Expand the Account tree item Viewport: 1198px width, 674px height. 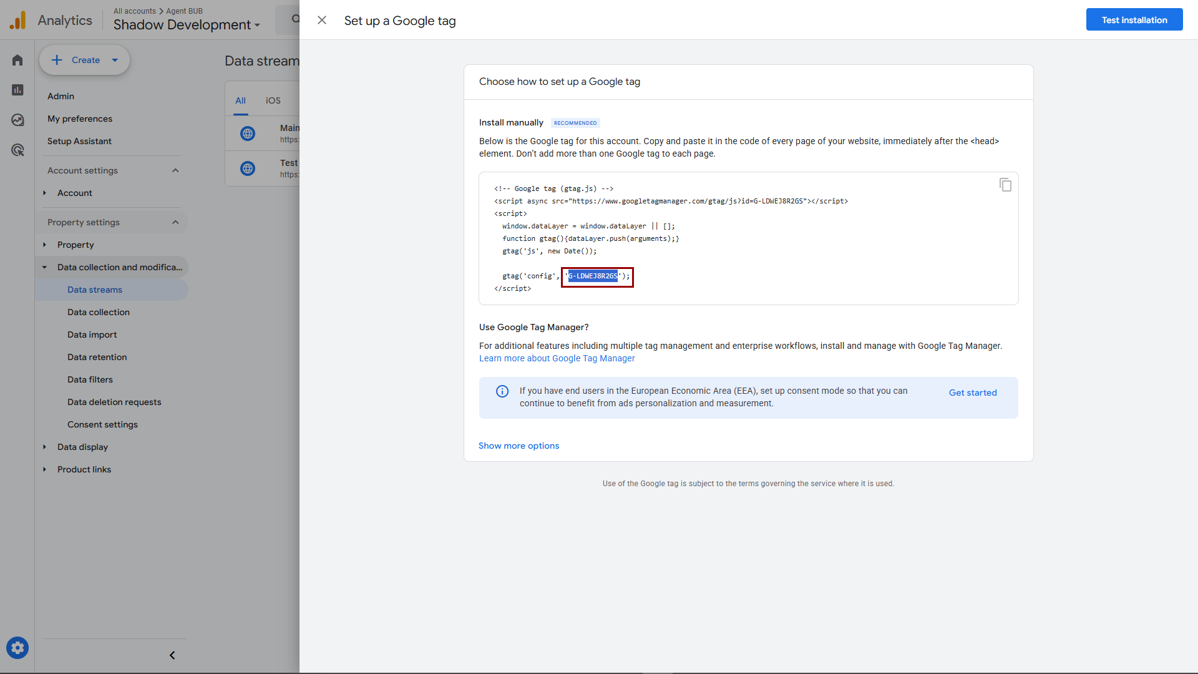pos(44,193)
